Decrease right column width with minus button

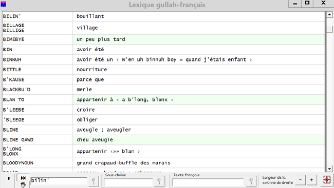coord(300,180)
